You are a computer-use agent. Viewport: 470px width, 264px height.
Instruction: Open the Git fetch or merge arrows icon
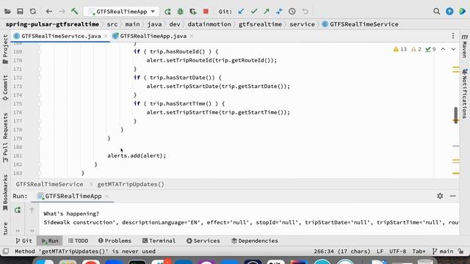[279, 12]
